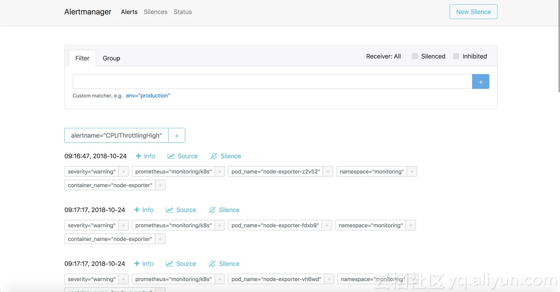
Task: Open Source for the node-exporter-vh6wd alert
Action: (x=181, y=264)
